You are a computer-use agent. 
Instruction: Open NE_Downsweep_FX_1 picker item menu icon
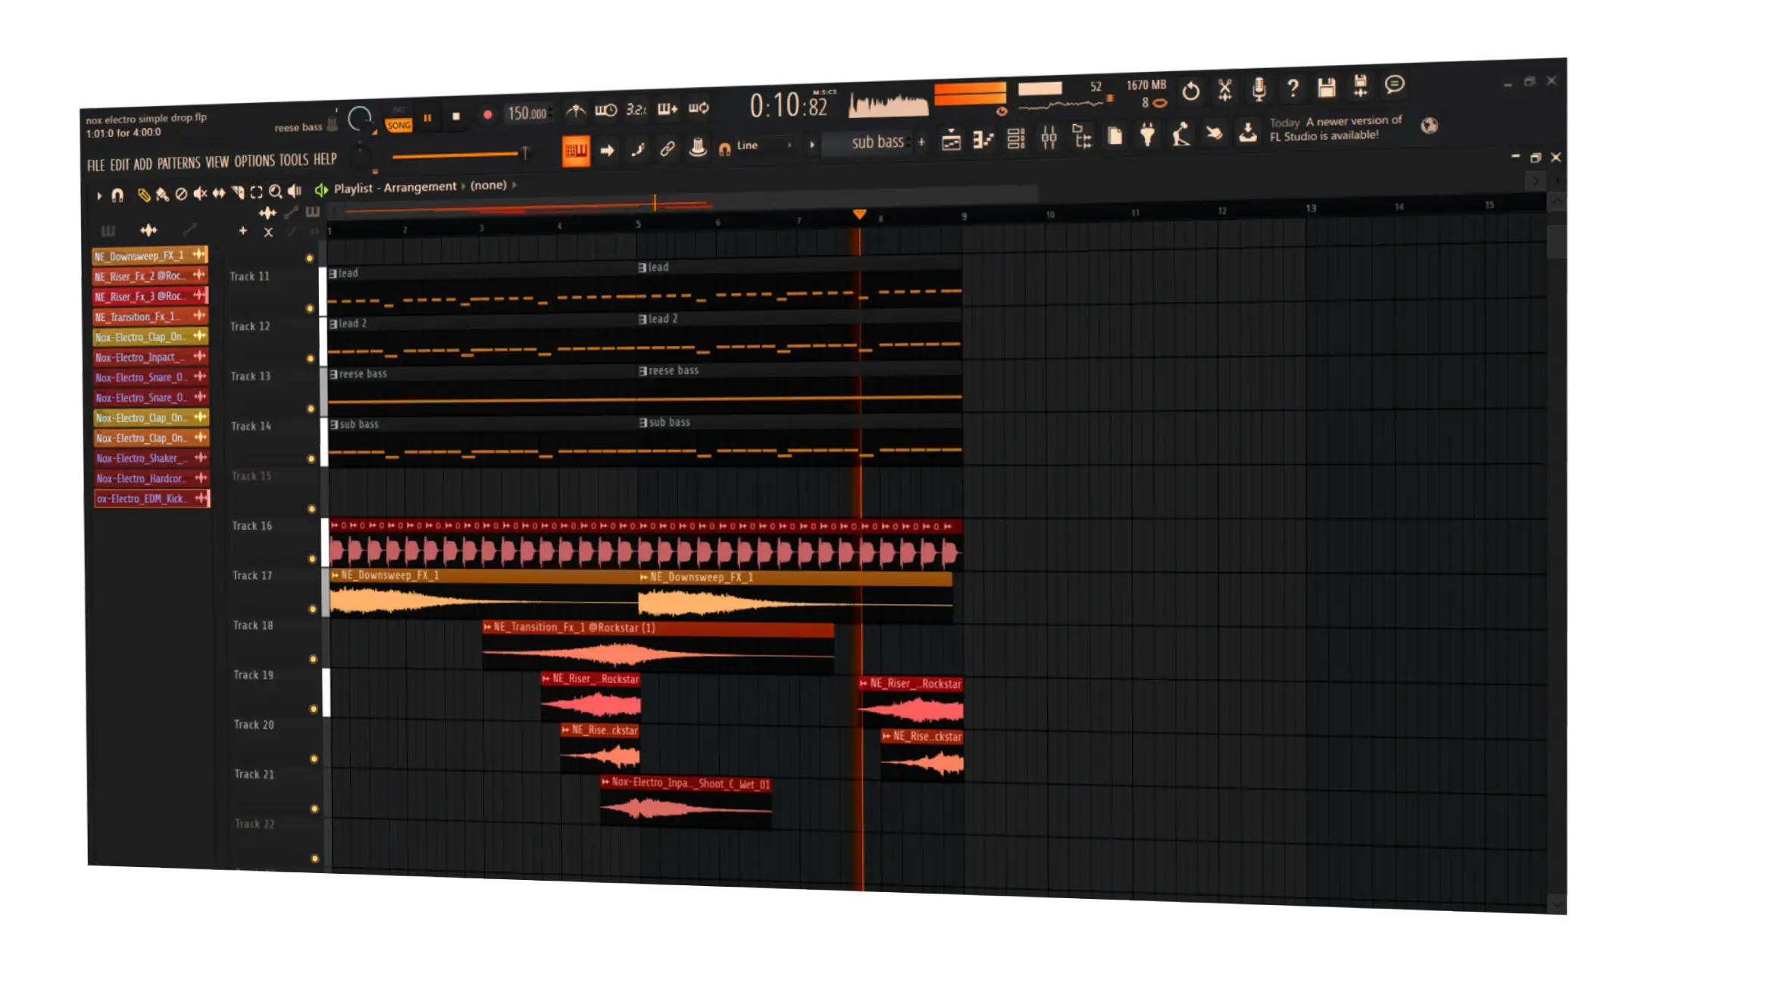[x=200, y=254]
